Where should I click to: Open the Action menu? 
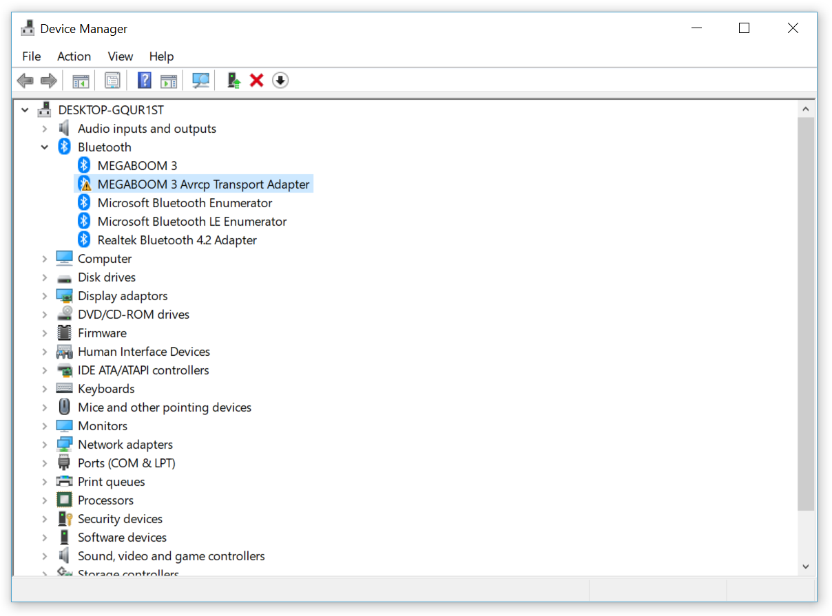[x=74, y=56]
